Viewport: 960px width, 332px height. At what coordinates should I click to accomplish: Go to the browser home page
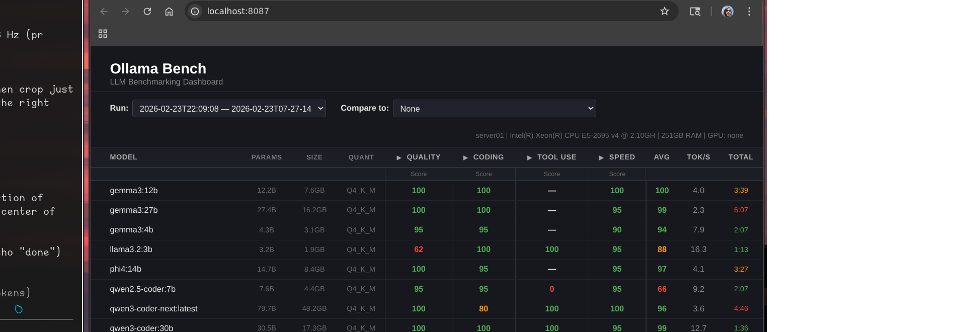[x=169, y=11]
